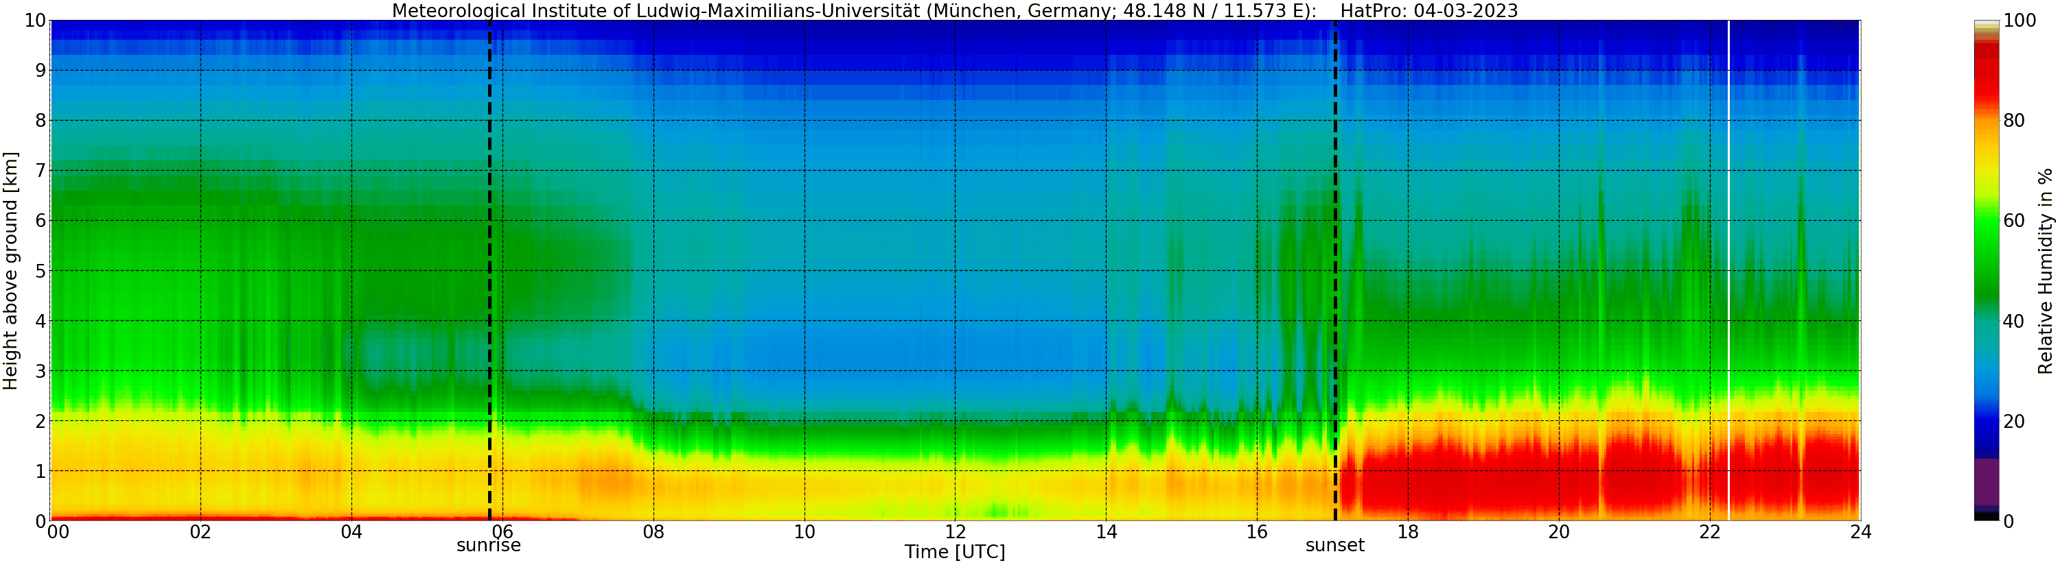
Task: Click the white data-gap line after 22 UTC
Action: pos(1728,270)
